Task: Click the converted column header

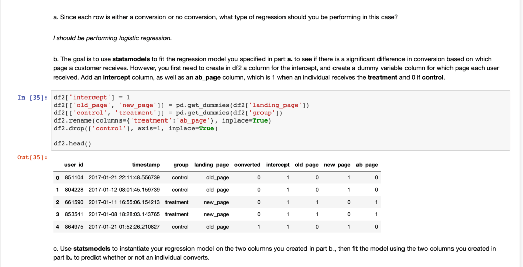Action: pyautogui.click(x=247, y=165)
